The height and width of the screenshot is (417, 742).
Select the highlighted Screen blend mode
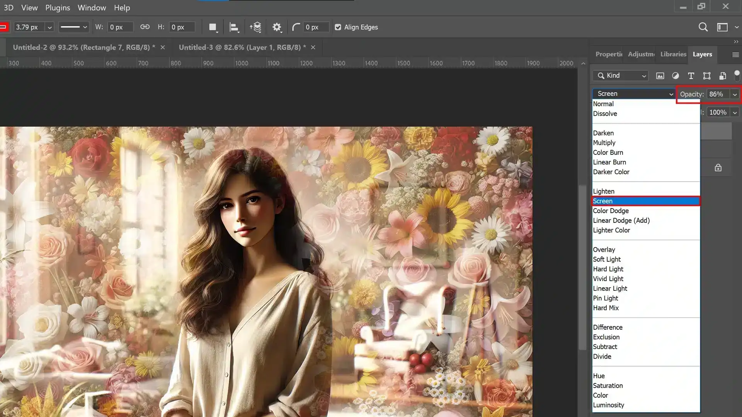point(646,201)
